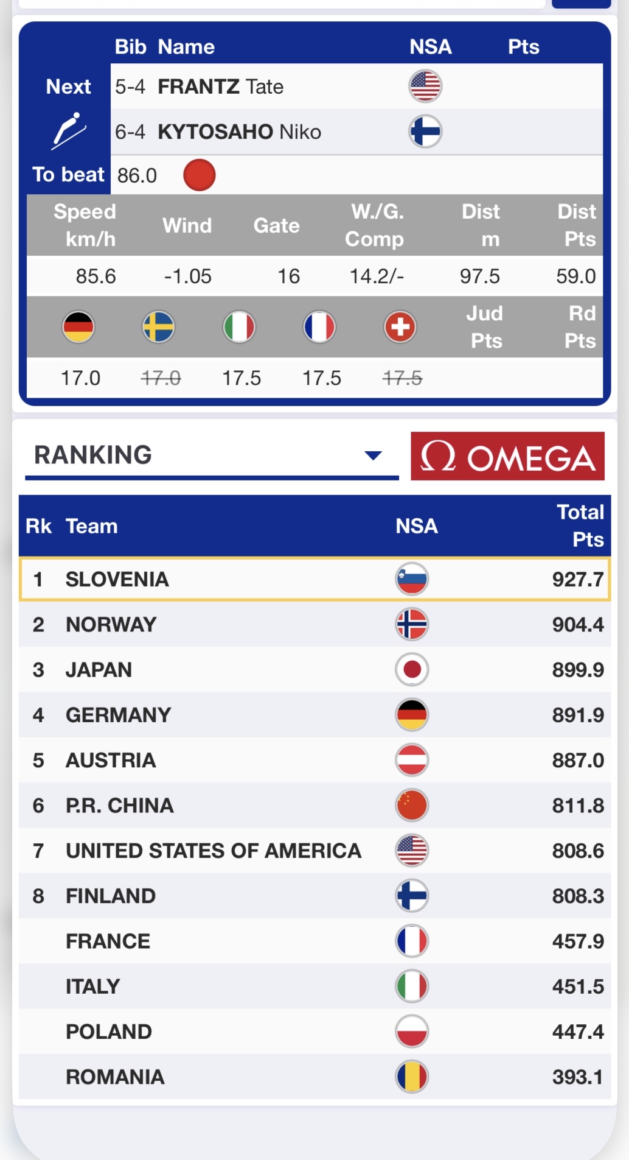Click the Swiss judge flag icon

point(400,327)
